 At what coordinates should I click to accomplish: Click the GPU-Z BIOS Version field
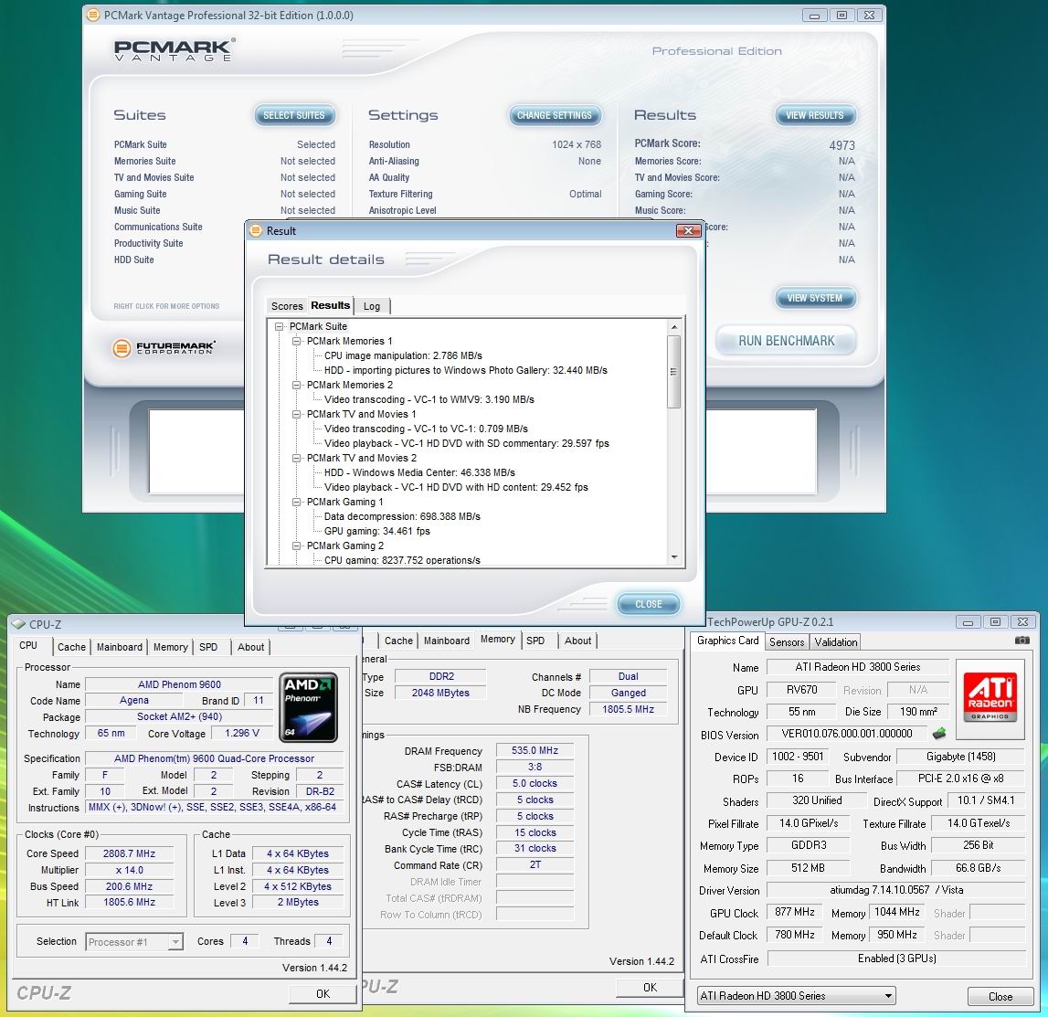(847, 734)
